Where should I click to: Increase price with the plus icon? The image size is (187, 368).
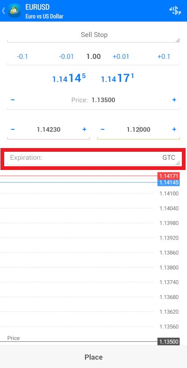point(174,100)
